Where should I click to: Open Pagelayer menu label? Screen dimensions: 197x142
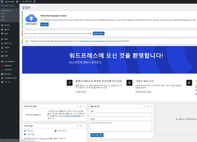tap(8, 66)
